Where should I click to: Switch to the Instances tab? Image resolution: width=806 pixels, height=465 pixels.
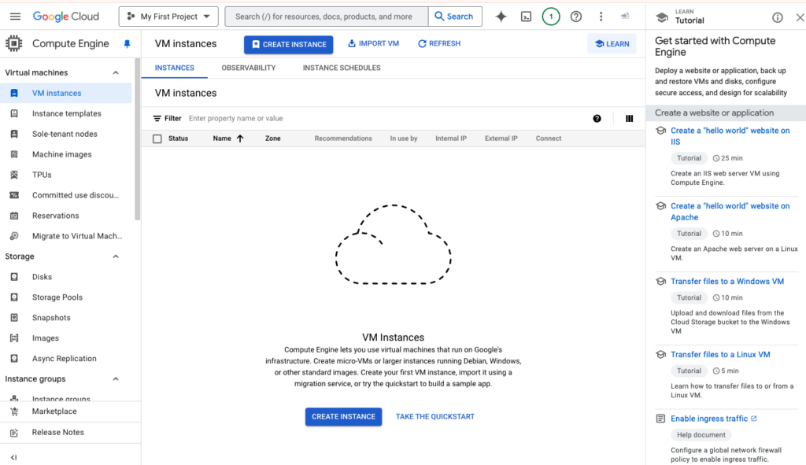tap(174, 68)
